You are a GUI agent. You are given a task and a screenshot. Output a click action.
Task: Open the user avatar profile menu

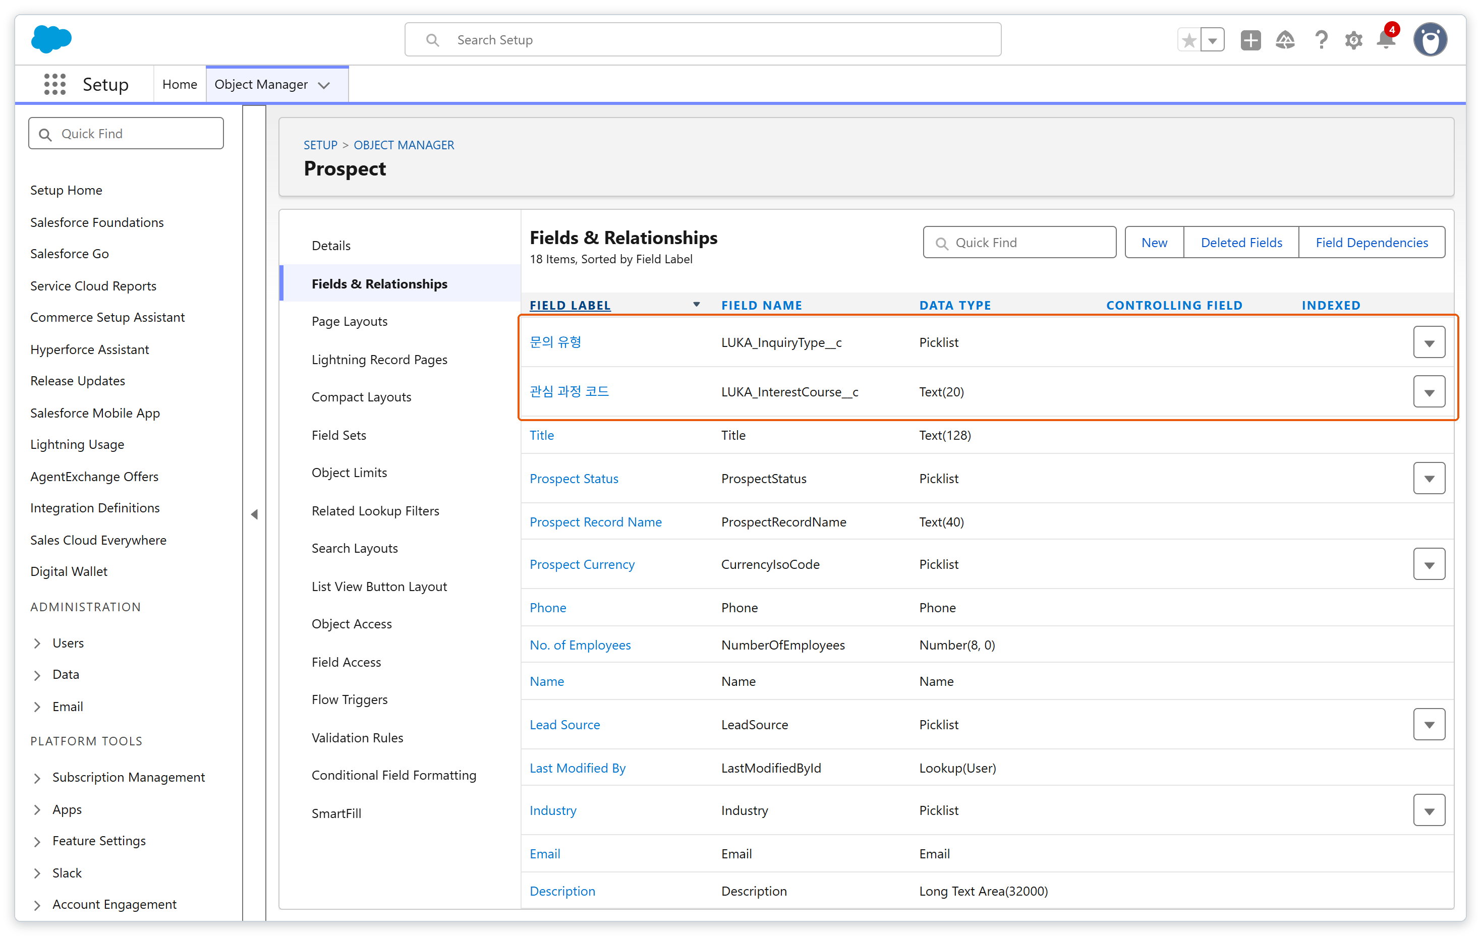[1430, 40]
